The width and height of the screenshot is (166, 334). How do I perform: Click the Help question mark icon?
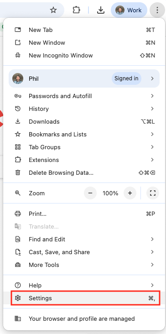tap(18, 285)
